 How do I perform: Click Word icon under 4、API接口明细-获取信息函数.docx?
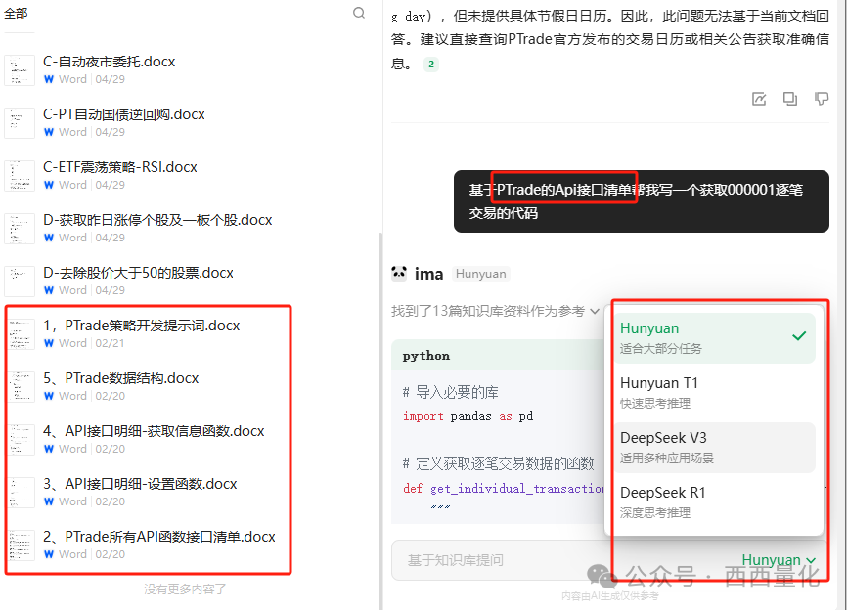pyautogui.click(x=49, y=449)
